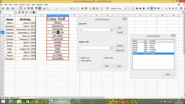This screenshot has width=185, height=104.
Task: Click in the Replace with field
Action: coord(96,48)
